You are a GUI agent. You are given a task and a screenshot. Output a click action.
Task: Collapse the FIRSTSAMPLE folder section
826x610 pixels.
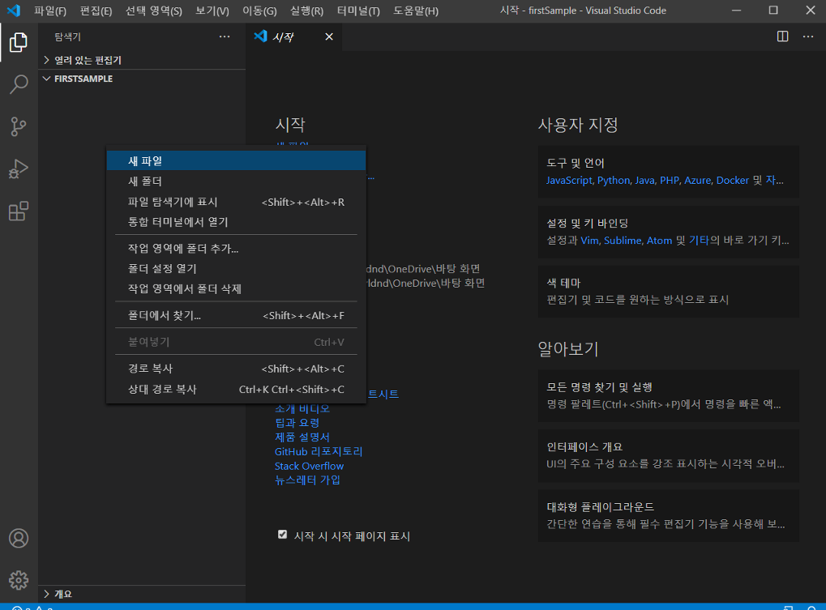click(x=142, y=79)
